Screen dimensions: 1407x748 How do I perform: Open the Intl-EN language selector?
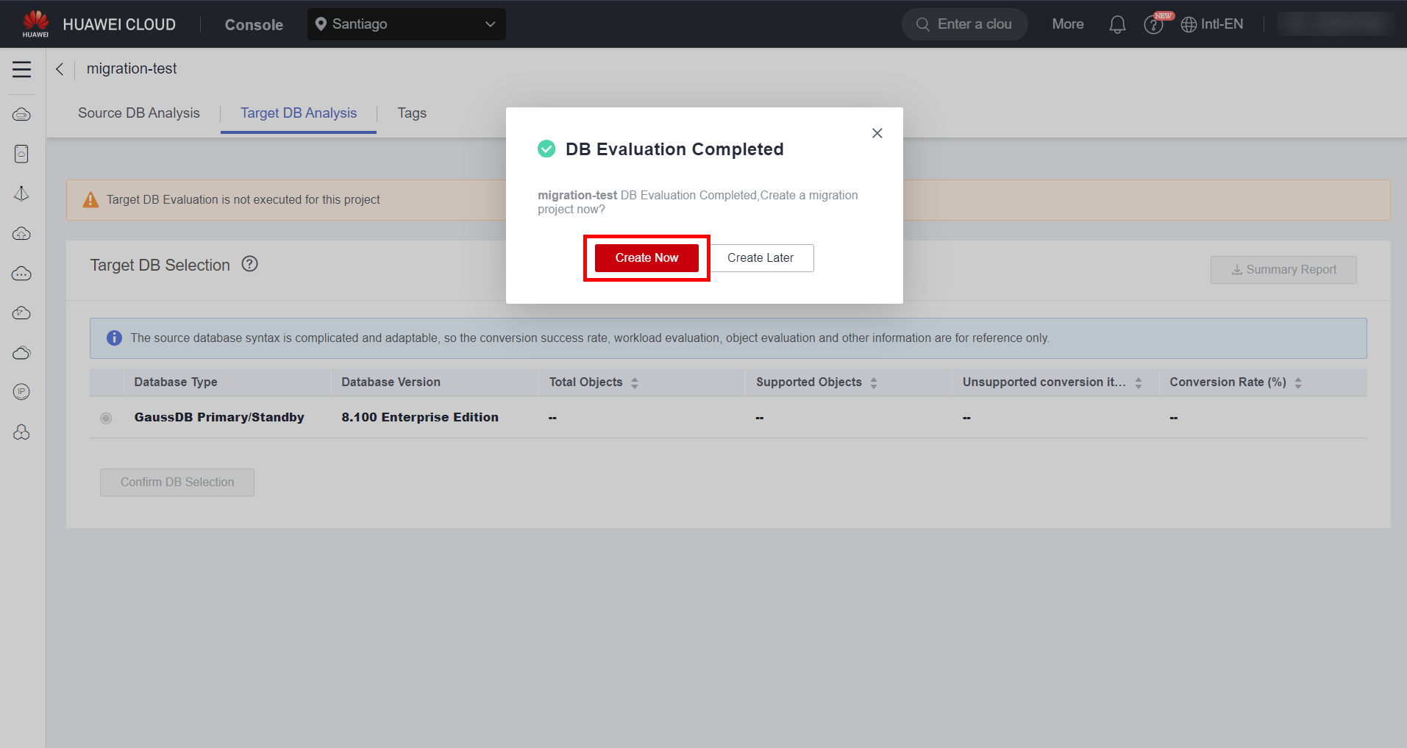pos(1212,24)
